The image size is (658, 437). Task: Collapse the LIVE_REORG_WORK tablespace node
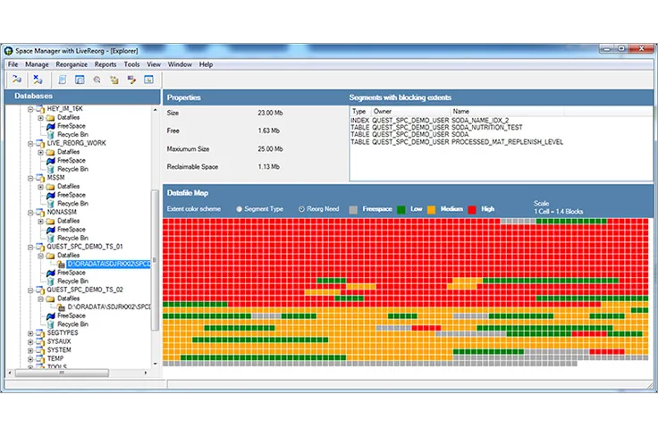pos(30,143)
